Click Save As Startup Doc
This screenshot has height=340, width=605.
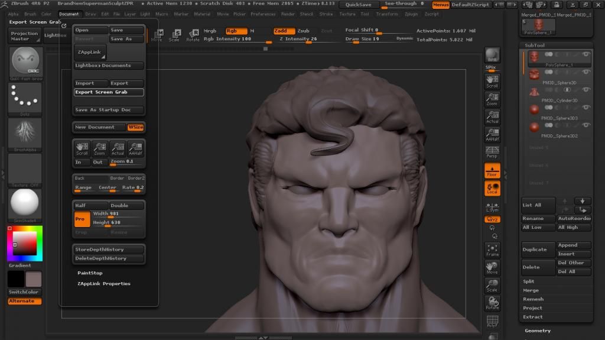click(x=109, y=110)
